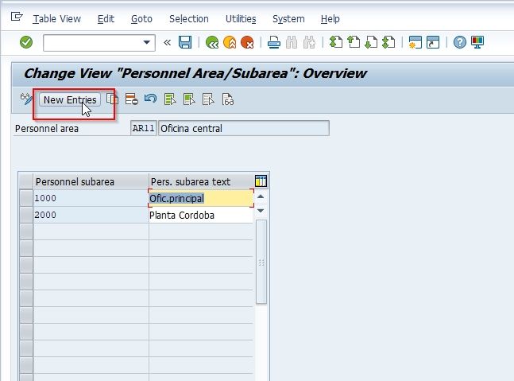Jump to the first page icon
The width and height of the screenshot is (514, 381).
click(x=336, y=42)
